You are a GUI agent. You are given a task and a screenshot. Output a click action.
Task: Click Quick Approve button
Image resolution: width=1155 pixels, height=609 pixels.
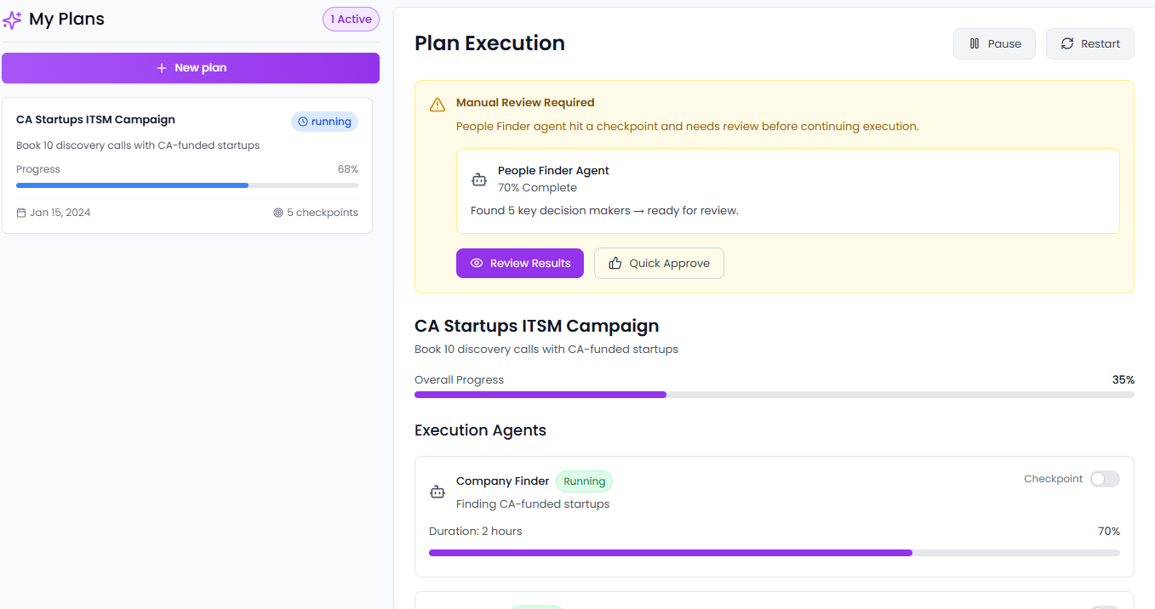659,264
